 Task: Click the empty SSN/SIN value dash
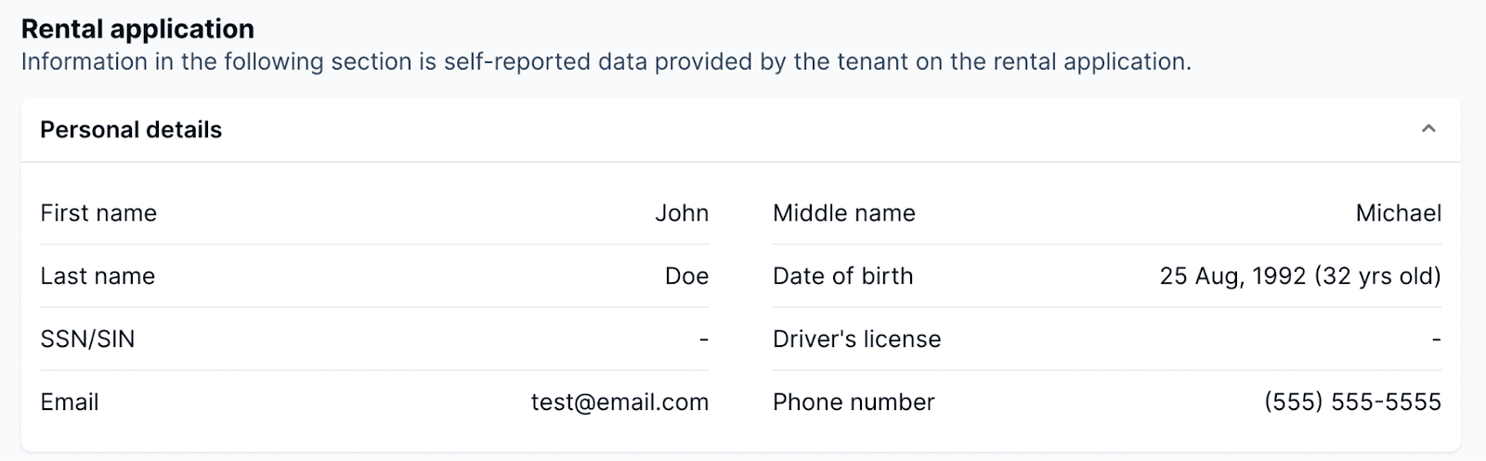point(704,339)
